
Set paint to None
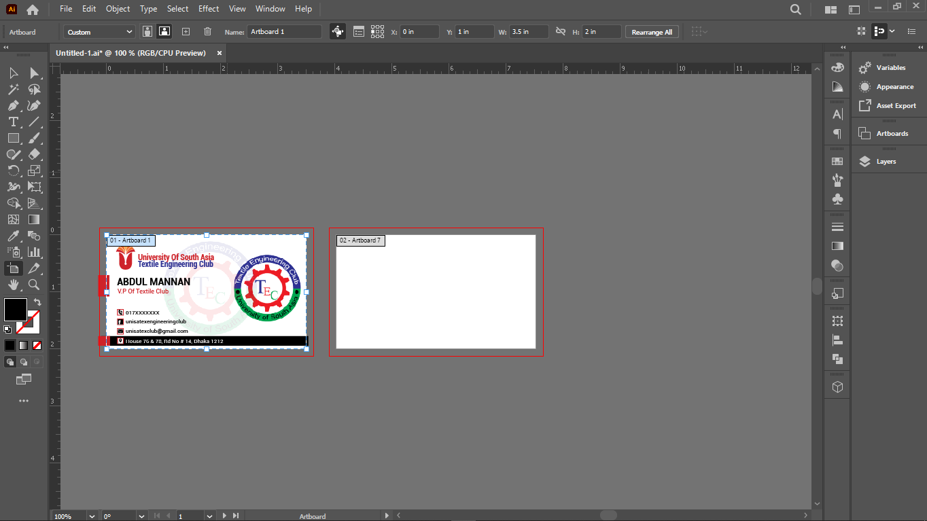point(37,345)
